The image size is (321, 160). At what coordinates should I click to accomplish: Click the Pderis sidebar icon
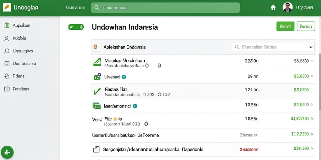click(7, 76)
